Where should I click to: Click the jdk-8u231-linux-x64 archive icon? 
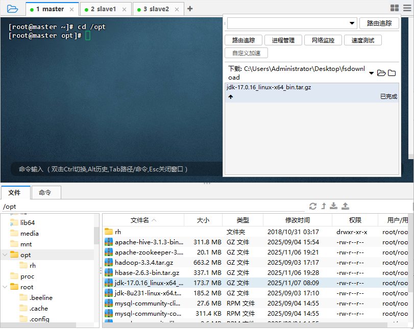tap(109, 293)
